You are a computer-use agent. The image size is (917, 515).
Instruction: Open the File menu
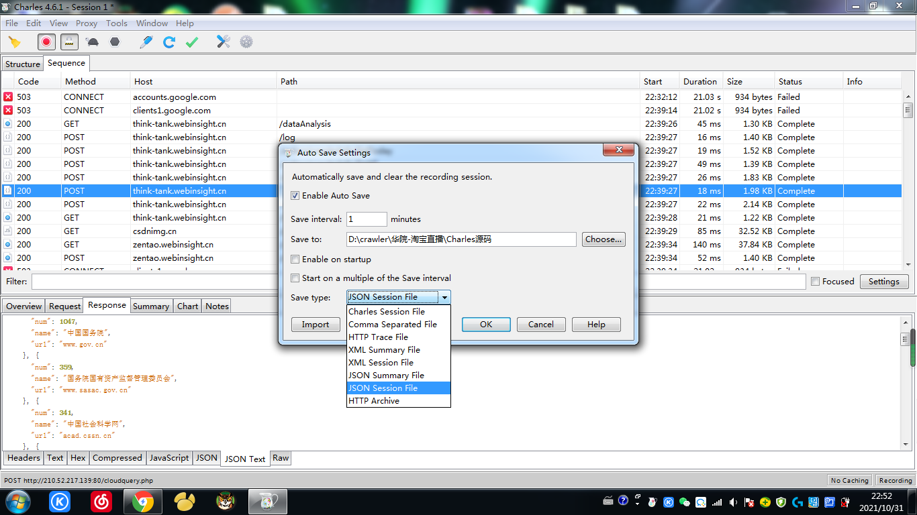pos(11,23)
